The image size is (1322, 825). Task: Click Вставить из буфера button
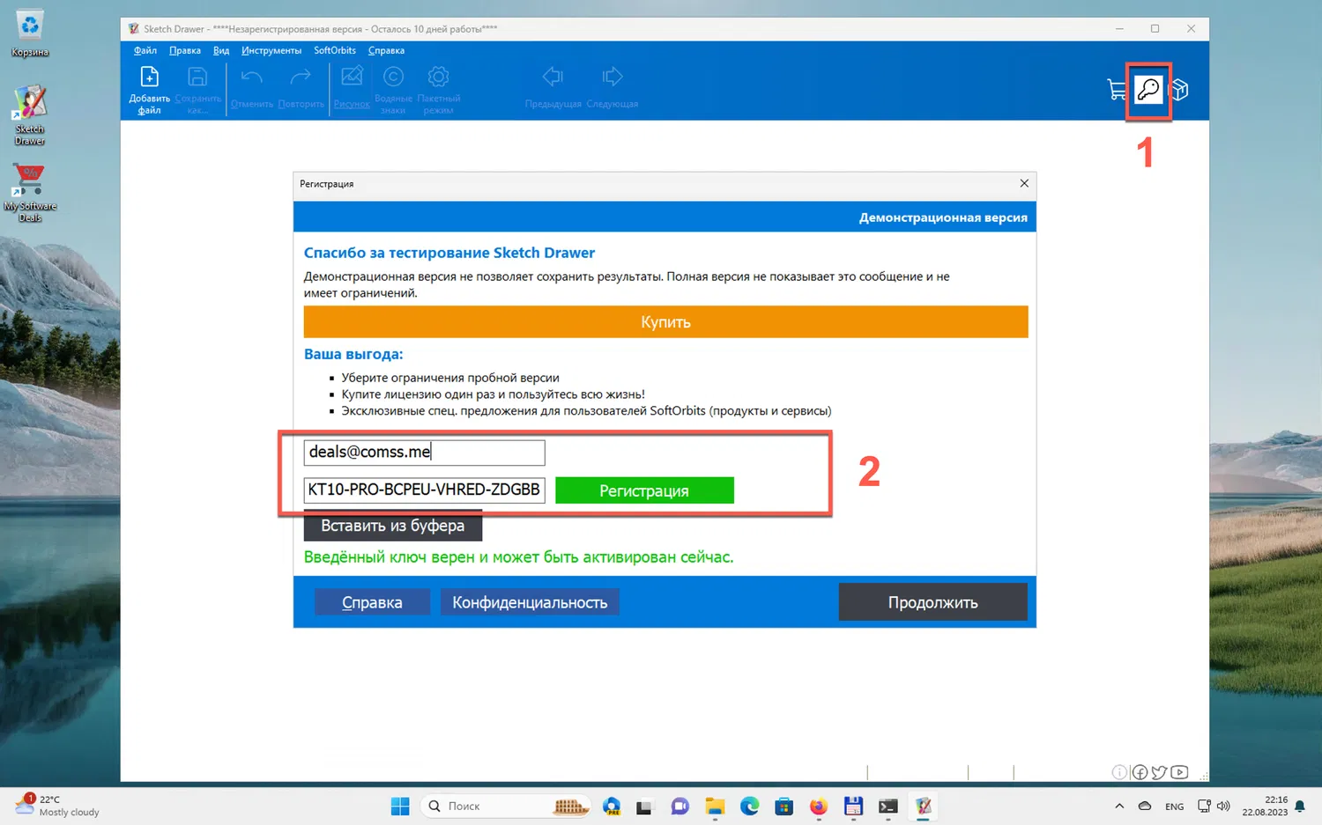(393, 526)
